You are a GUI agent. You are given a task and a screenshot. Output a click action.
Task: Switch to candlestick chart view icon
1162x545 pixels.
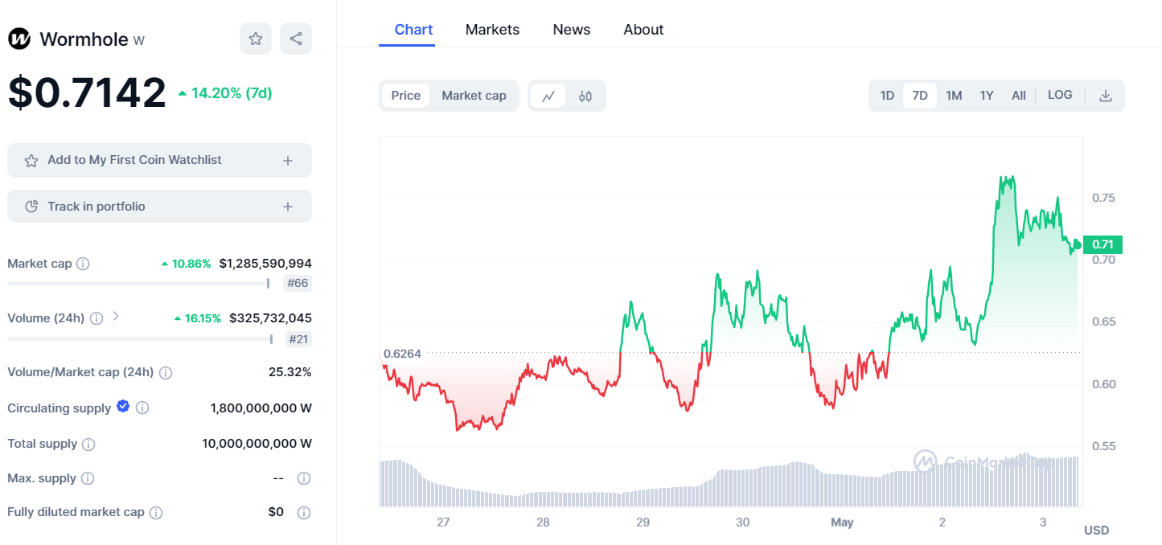pyautogui.click(x=585, y=96)
